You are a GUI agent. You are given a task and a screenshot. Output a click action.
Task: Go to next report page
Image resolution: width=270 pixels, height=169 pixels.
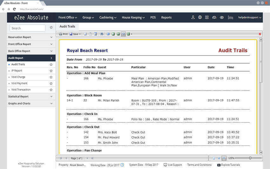pos(87,158)
